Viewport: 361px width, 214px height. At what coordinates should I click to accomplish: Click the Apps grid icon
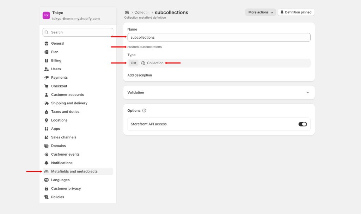click(46, 129)
